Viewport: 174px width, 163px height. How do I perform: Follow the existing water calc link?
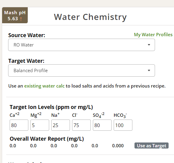coord(44,86)
